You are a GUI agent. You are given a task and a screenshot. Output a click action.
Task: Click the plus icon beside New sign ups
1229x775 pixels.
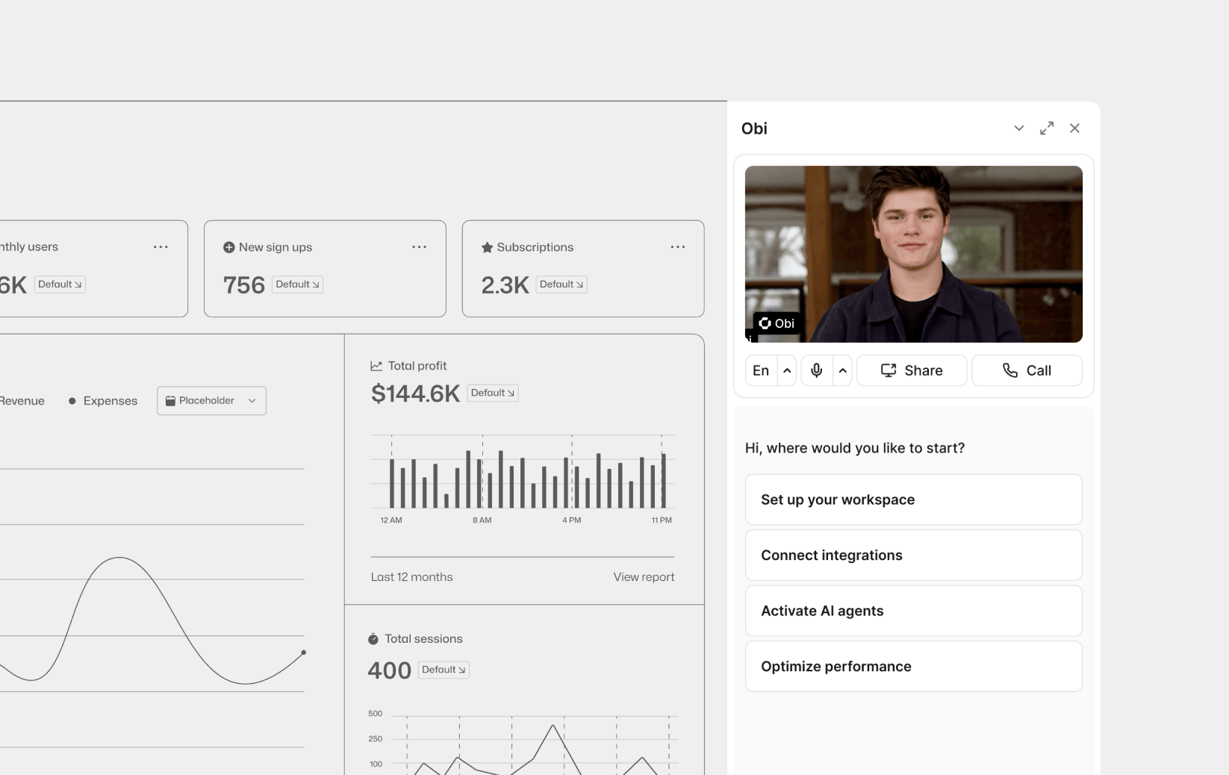click(228, 247)
